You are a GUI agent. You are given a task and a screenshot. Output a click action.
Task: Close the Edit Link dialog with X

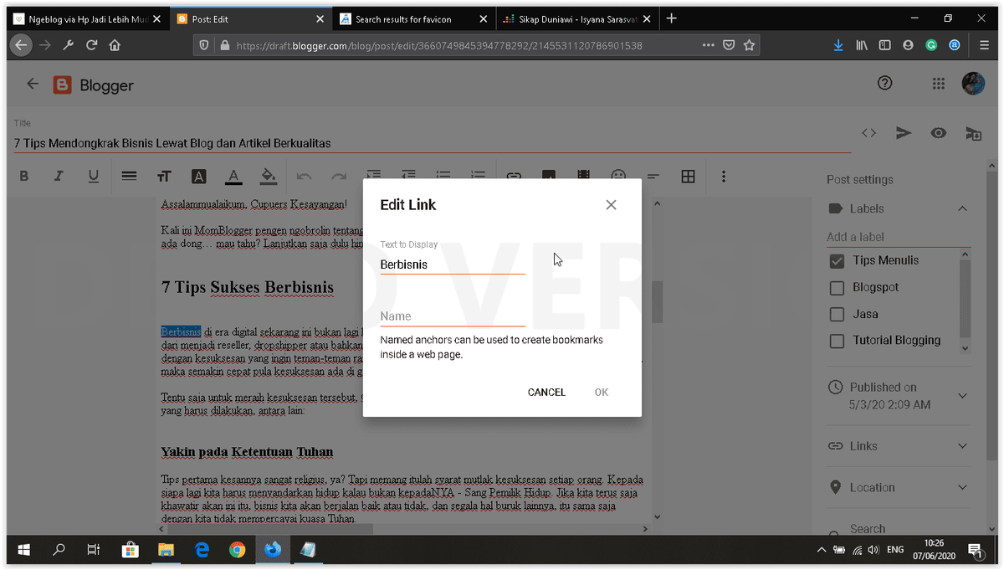pos(611,205)
